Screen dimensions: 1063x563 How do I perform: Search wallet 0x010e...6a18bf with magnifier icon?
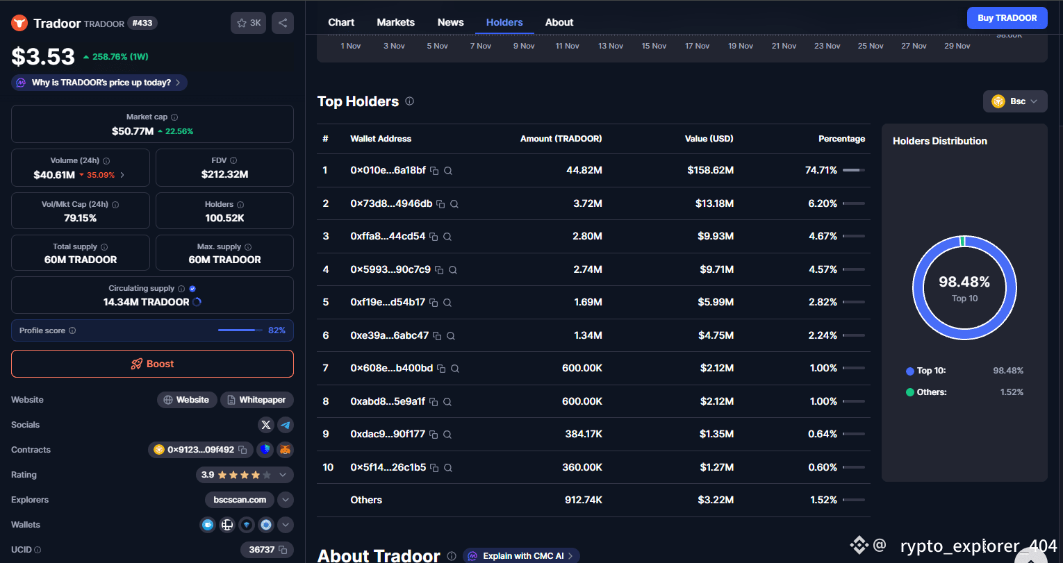(x=448, y=171)
